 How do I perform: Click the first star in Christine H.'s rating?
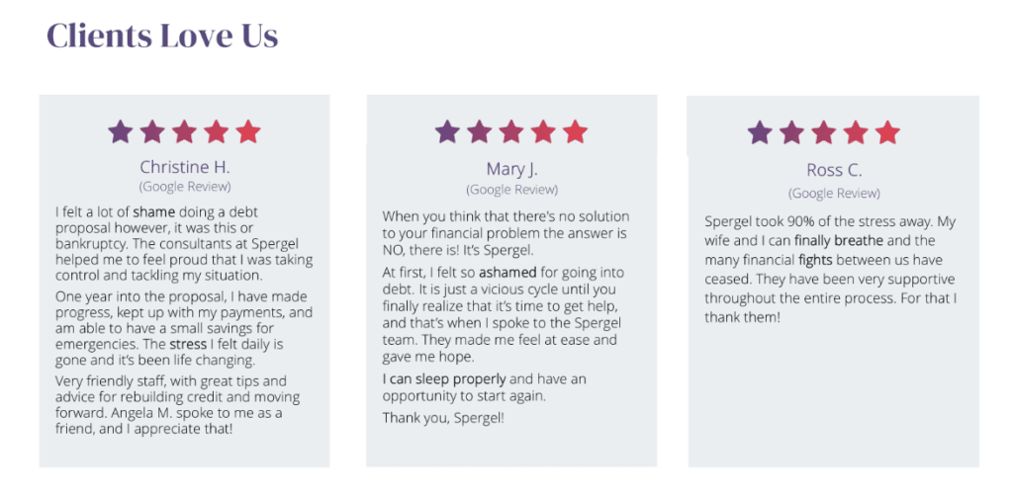click(x=121, y=131)
